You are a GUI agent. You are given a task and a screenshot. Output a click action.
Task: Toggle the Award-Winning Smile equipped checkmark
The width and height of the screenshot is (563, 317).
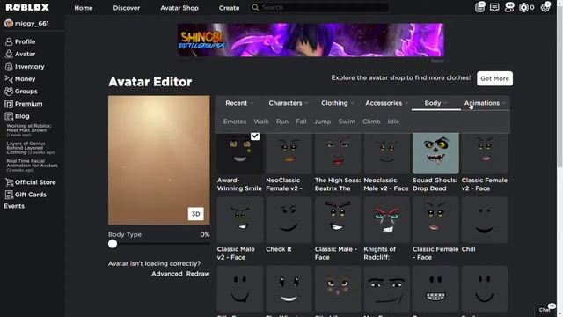click(x=255, y=136)
